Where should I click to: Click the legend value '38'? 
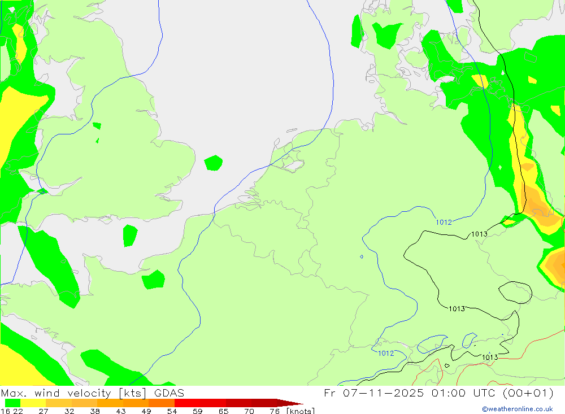[95, 411]
